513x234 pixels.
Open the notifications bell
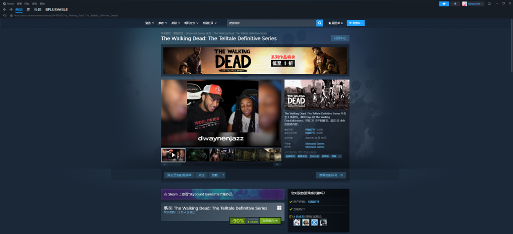pos(455,3)
